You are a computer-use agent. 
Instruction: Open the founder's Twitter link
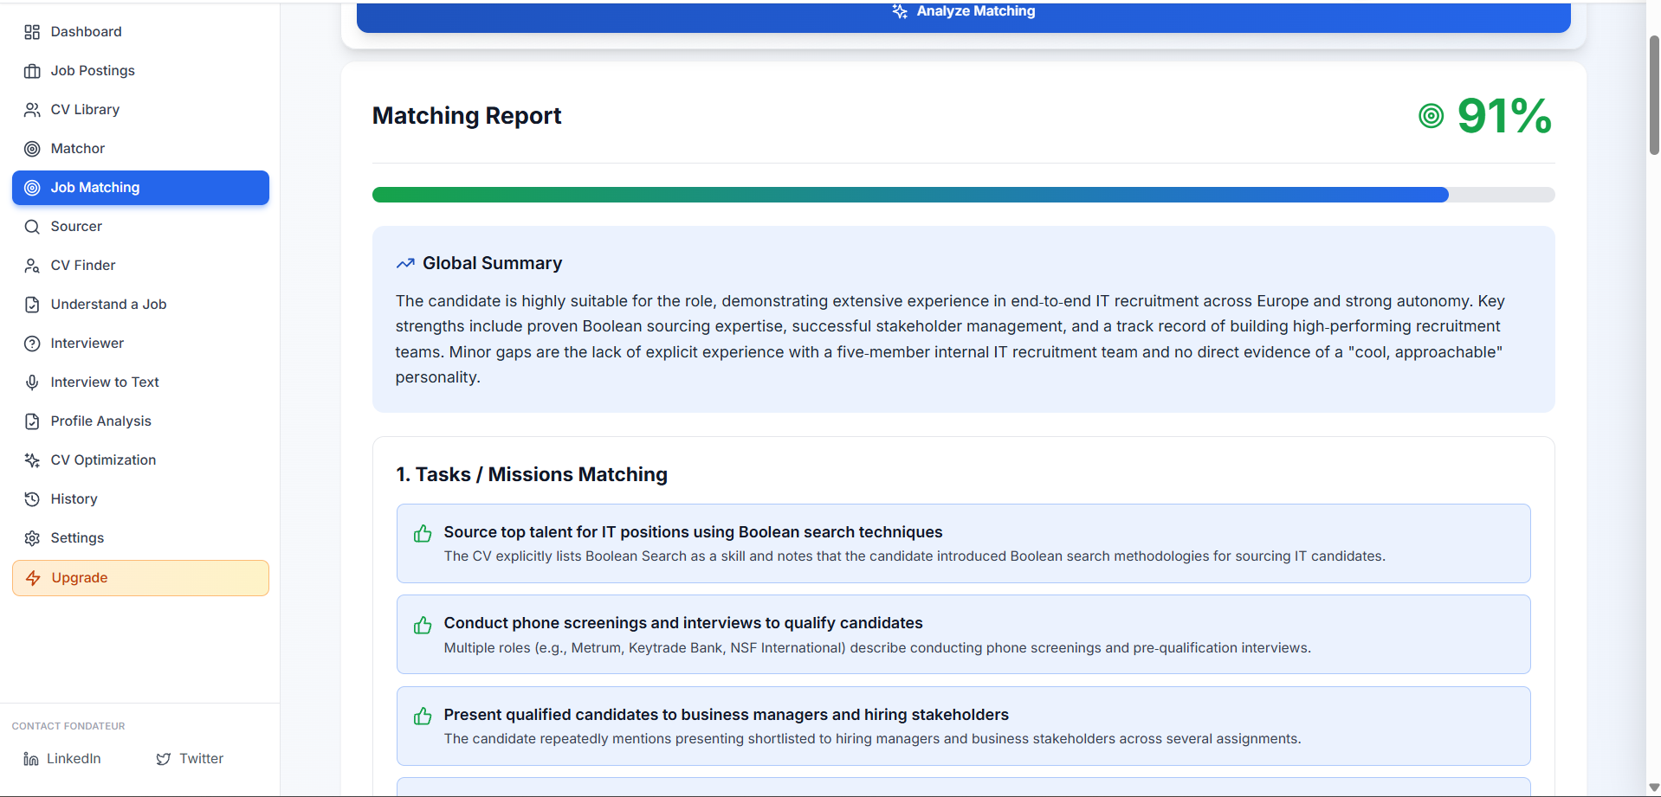tap(190, 759)
